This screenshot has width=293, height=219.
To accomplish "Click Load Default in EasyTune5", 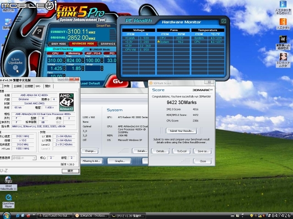I will pyautogui.click(x=91, y=83).
